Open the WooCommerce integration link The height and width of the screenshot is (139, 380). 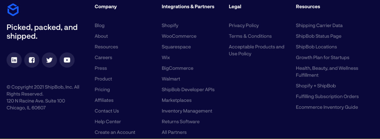[179, 36]
